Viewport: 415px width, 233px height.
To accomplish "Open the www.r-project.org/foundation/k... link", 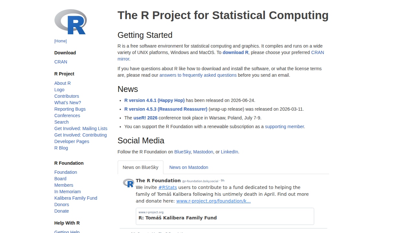I will point(214,201).
